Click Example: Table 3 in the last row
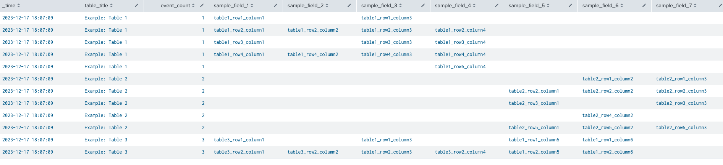 point(106,152)
